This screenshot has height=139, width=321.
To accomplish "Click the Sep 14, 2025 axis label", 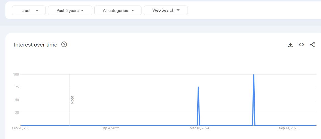I will [x=289, y=128].
